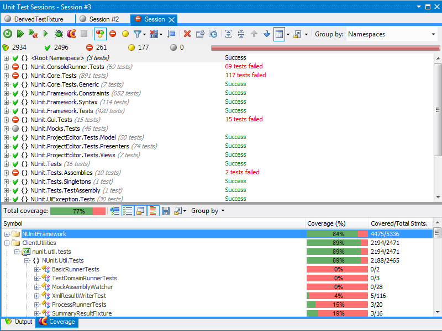Screen dimensions: 442x331
Task: Click the NUnitFramework folder icon
Action: [x=16, y=234]
